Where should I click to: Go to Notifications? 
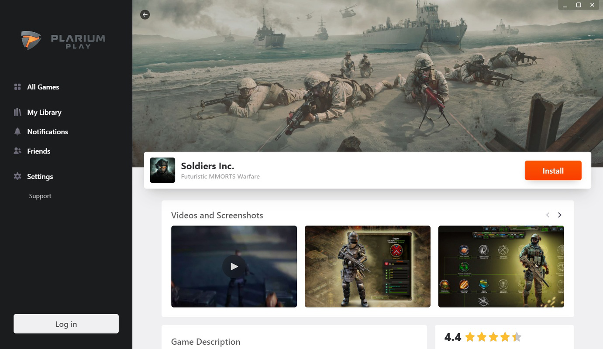(x=48, y=132)
